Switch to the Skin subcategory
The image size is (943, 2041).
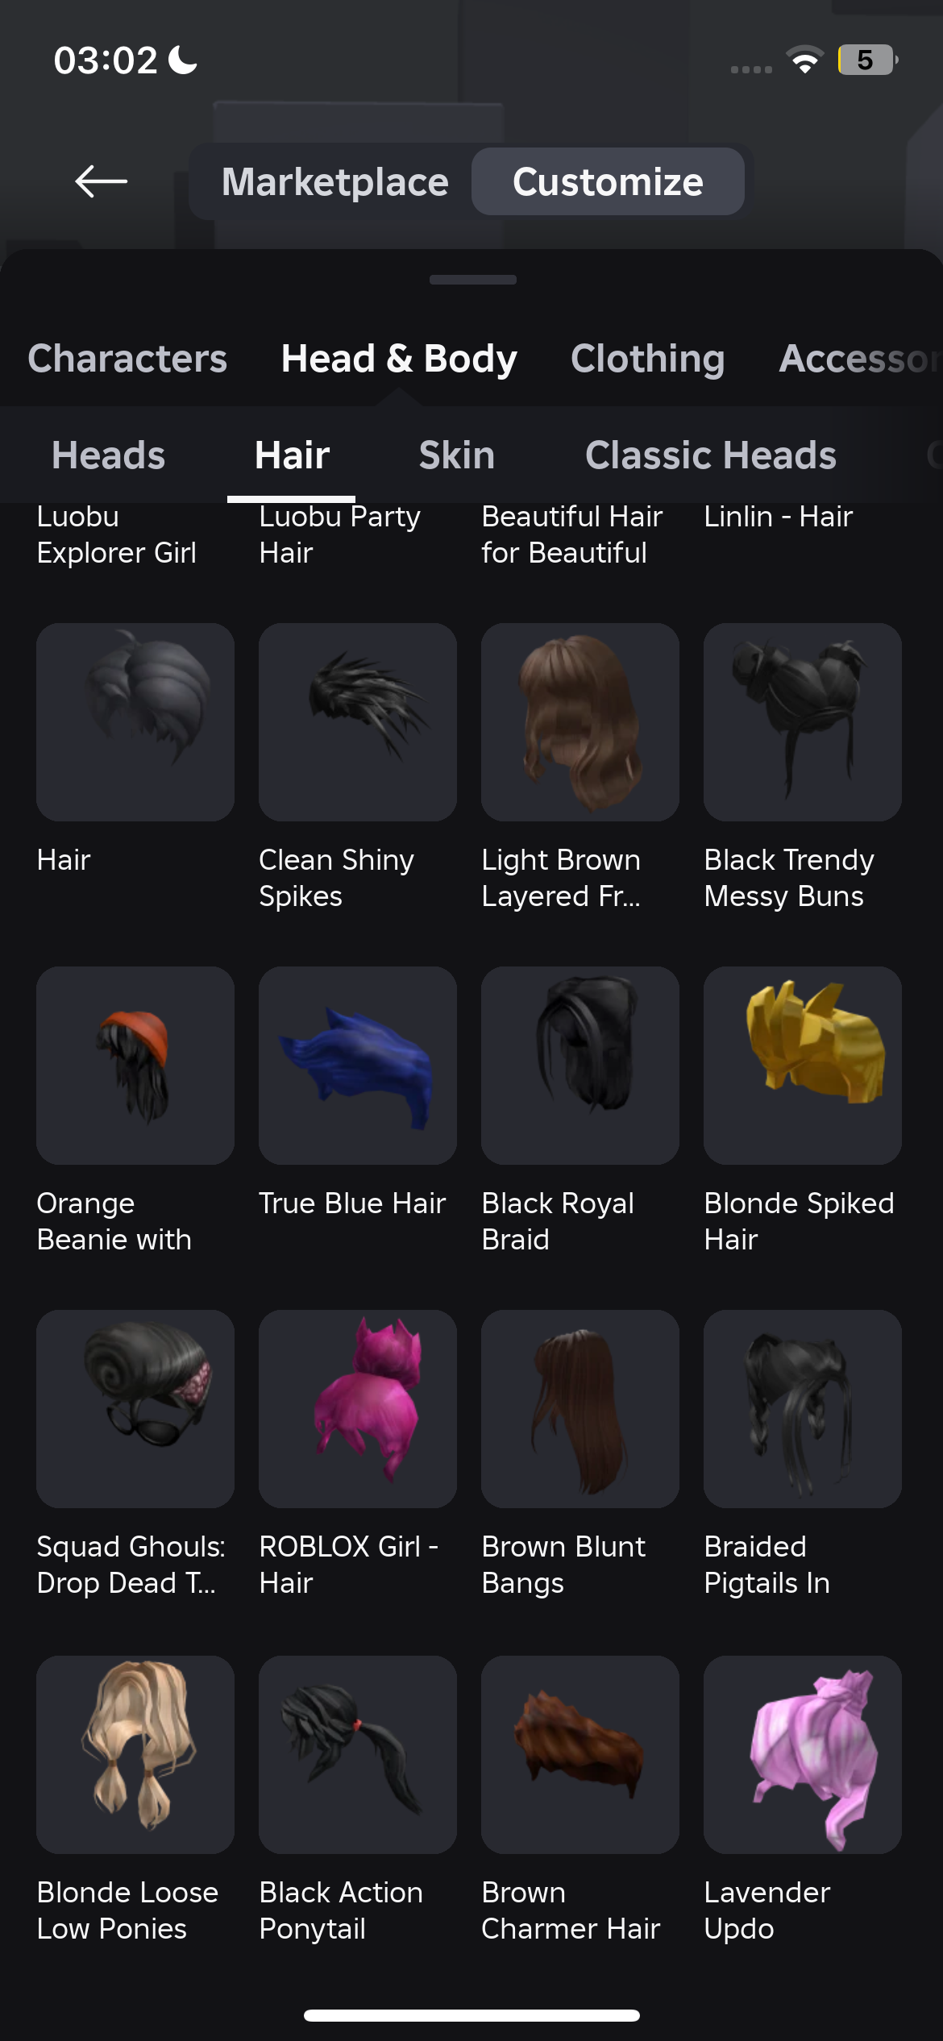pos(456,455)
